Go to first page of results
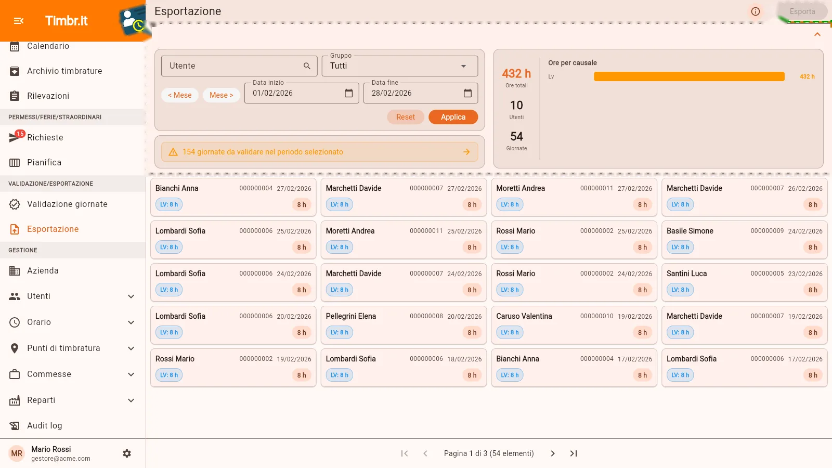 [405, 453]
